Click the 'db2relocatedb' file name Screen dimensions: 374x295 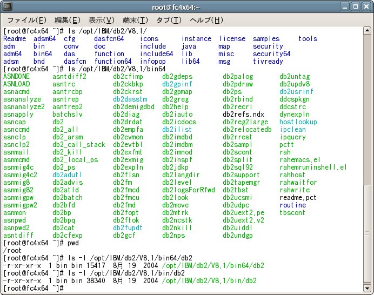(x=247, y=130)
